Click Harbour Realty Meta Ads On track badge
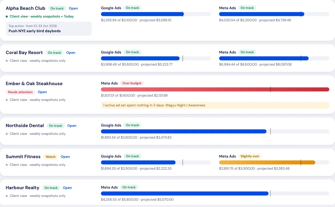The image size is (335, 207). click(x=129, y=187)
